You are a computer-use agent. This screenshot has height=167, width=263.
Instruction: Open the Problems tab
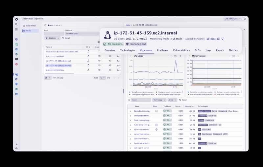(x=162, y=50)
